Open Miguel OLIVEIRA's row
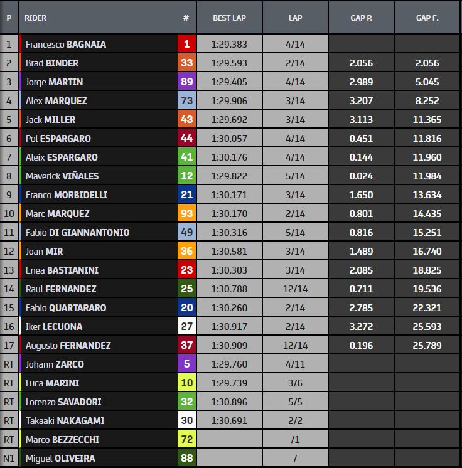Viewport: 462px width, 468px height. tap(60, 458)
